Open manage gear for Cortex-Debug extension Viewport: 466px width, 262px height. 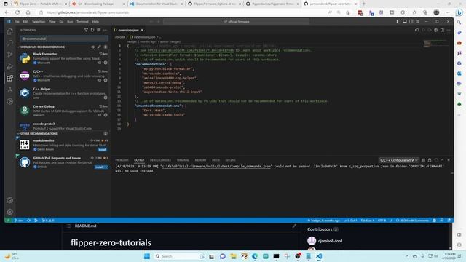106,115
